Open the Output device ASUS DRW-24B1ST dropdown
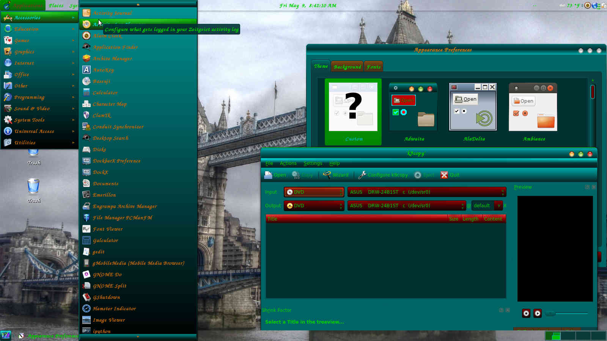607x341 pixels. click(407, 206)
